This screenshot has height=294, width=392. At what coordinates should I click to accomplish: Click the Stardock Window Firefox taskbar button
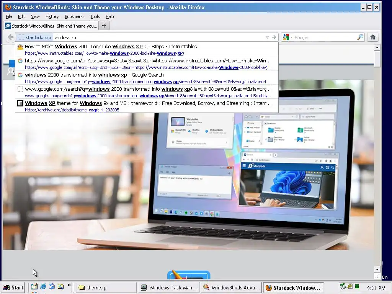point(293,287)
